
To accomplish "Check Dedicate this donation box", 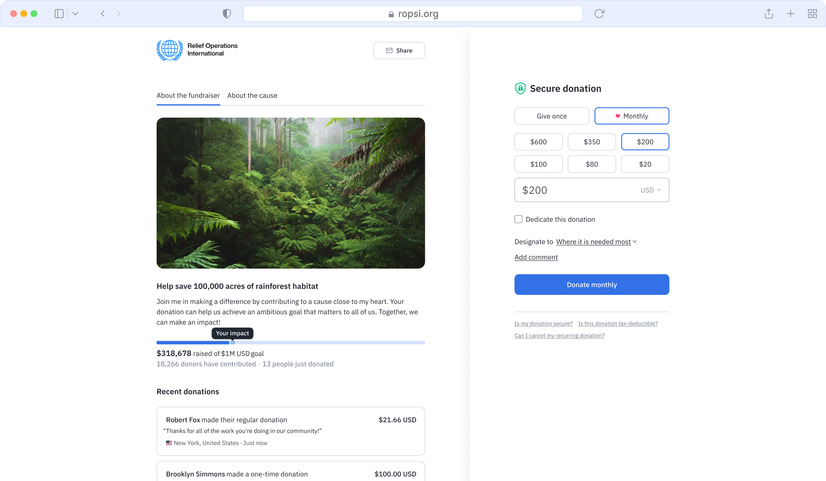I will click(x=518, y=219).
